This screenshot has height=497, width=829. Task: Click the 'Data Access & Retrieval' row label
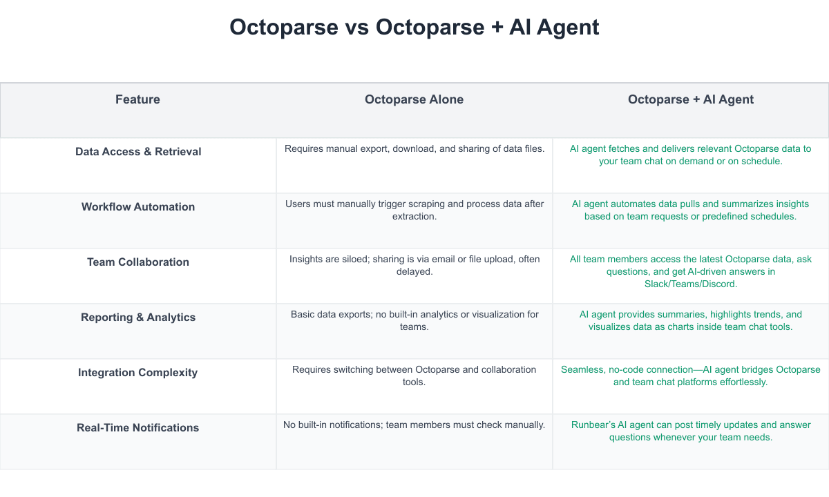(x=138, y=152)
